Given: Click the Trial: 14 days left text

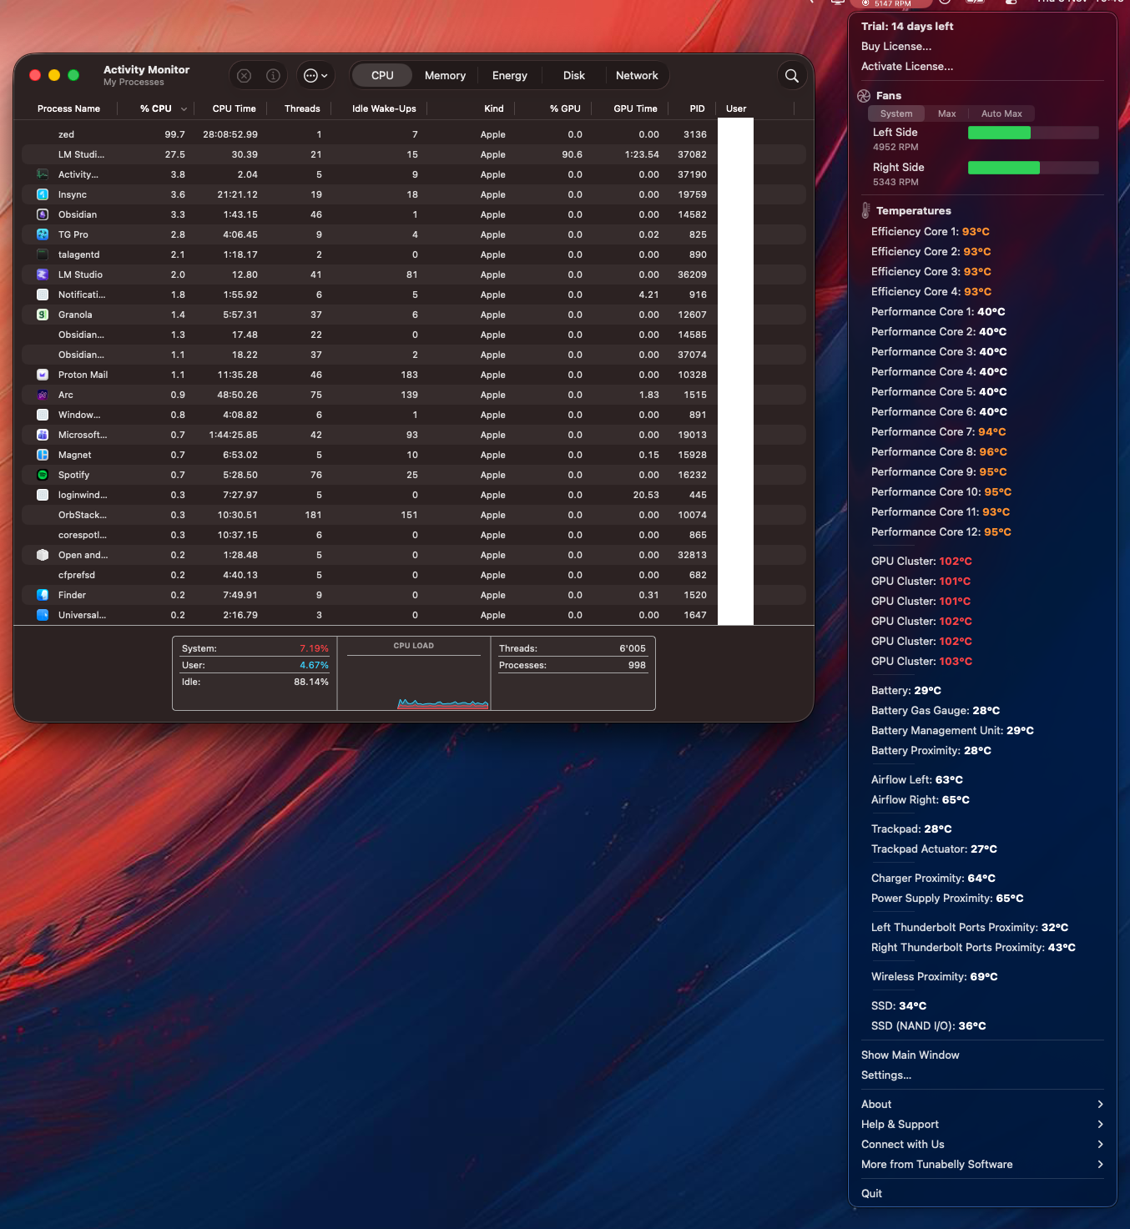Looking at the screenshot, I should (x=907, y=27).
